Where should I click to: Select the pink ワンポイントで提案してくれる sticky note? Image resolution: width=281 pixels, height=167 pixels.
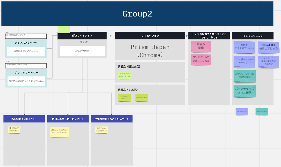(201, 59)
